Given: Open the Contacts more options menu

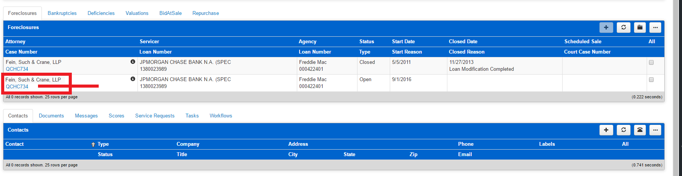Looking at the screenshot, I should coord(656,130).
